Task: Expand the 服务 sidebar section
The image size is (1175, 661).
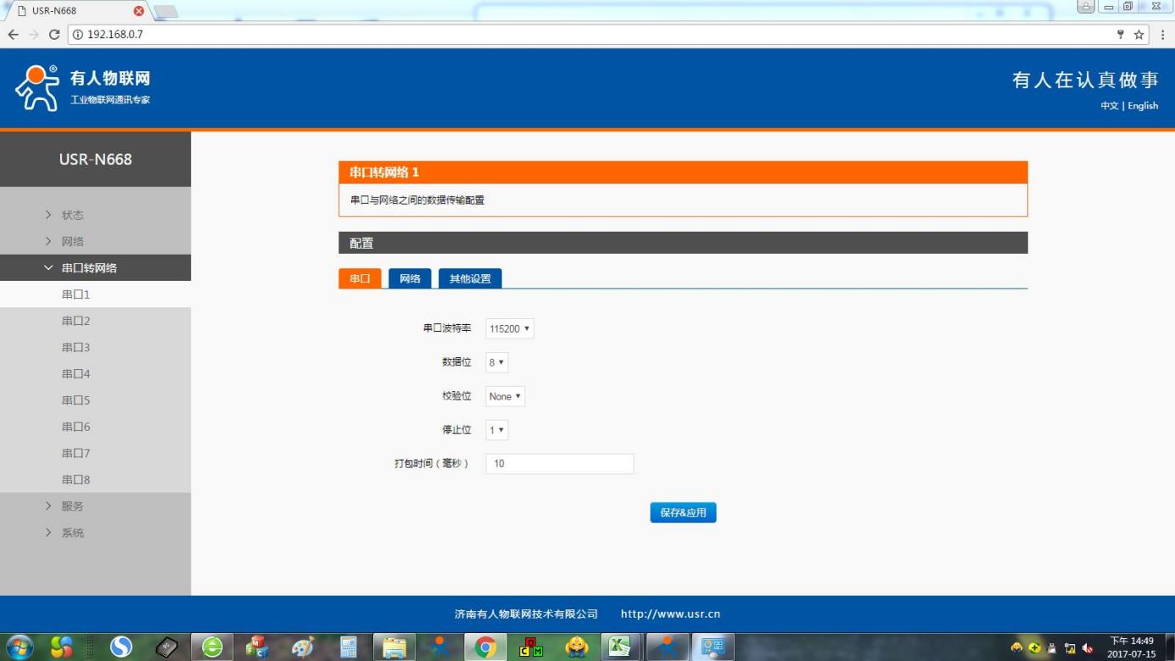Action: tap(95, 506)
